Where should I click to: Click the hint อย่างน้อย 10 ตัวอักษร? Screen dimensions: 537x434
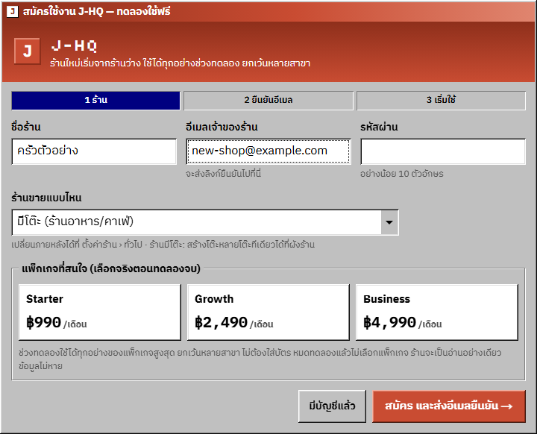click(x=402, y=174)
